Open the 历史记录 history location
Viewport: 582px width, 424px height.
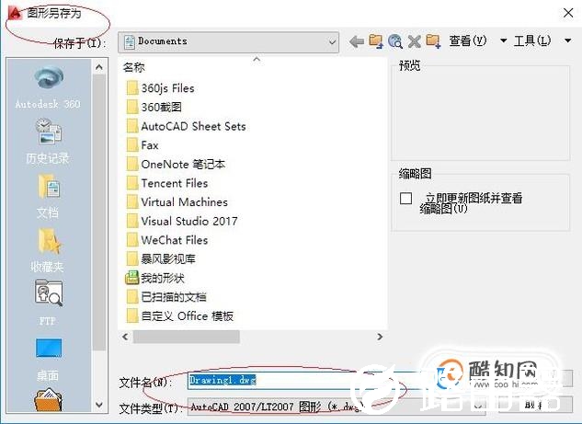pyautogui.click(x=48, y=141)
